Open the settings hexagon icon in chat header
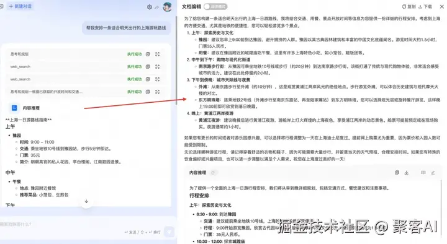The height and width of the screenshot is (244, 447). (150, 7)
